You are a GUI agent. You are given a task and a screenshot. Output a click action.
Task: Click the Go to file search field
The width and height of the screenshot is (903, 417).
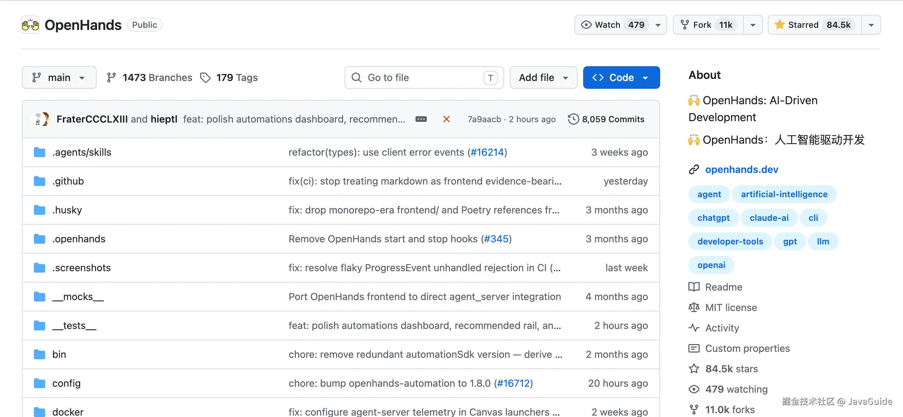tap(424, 77)
